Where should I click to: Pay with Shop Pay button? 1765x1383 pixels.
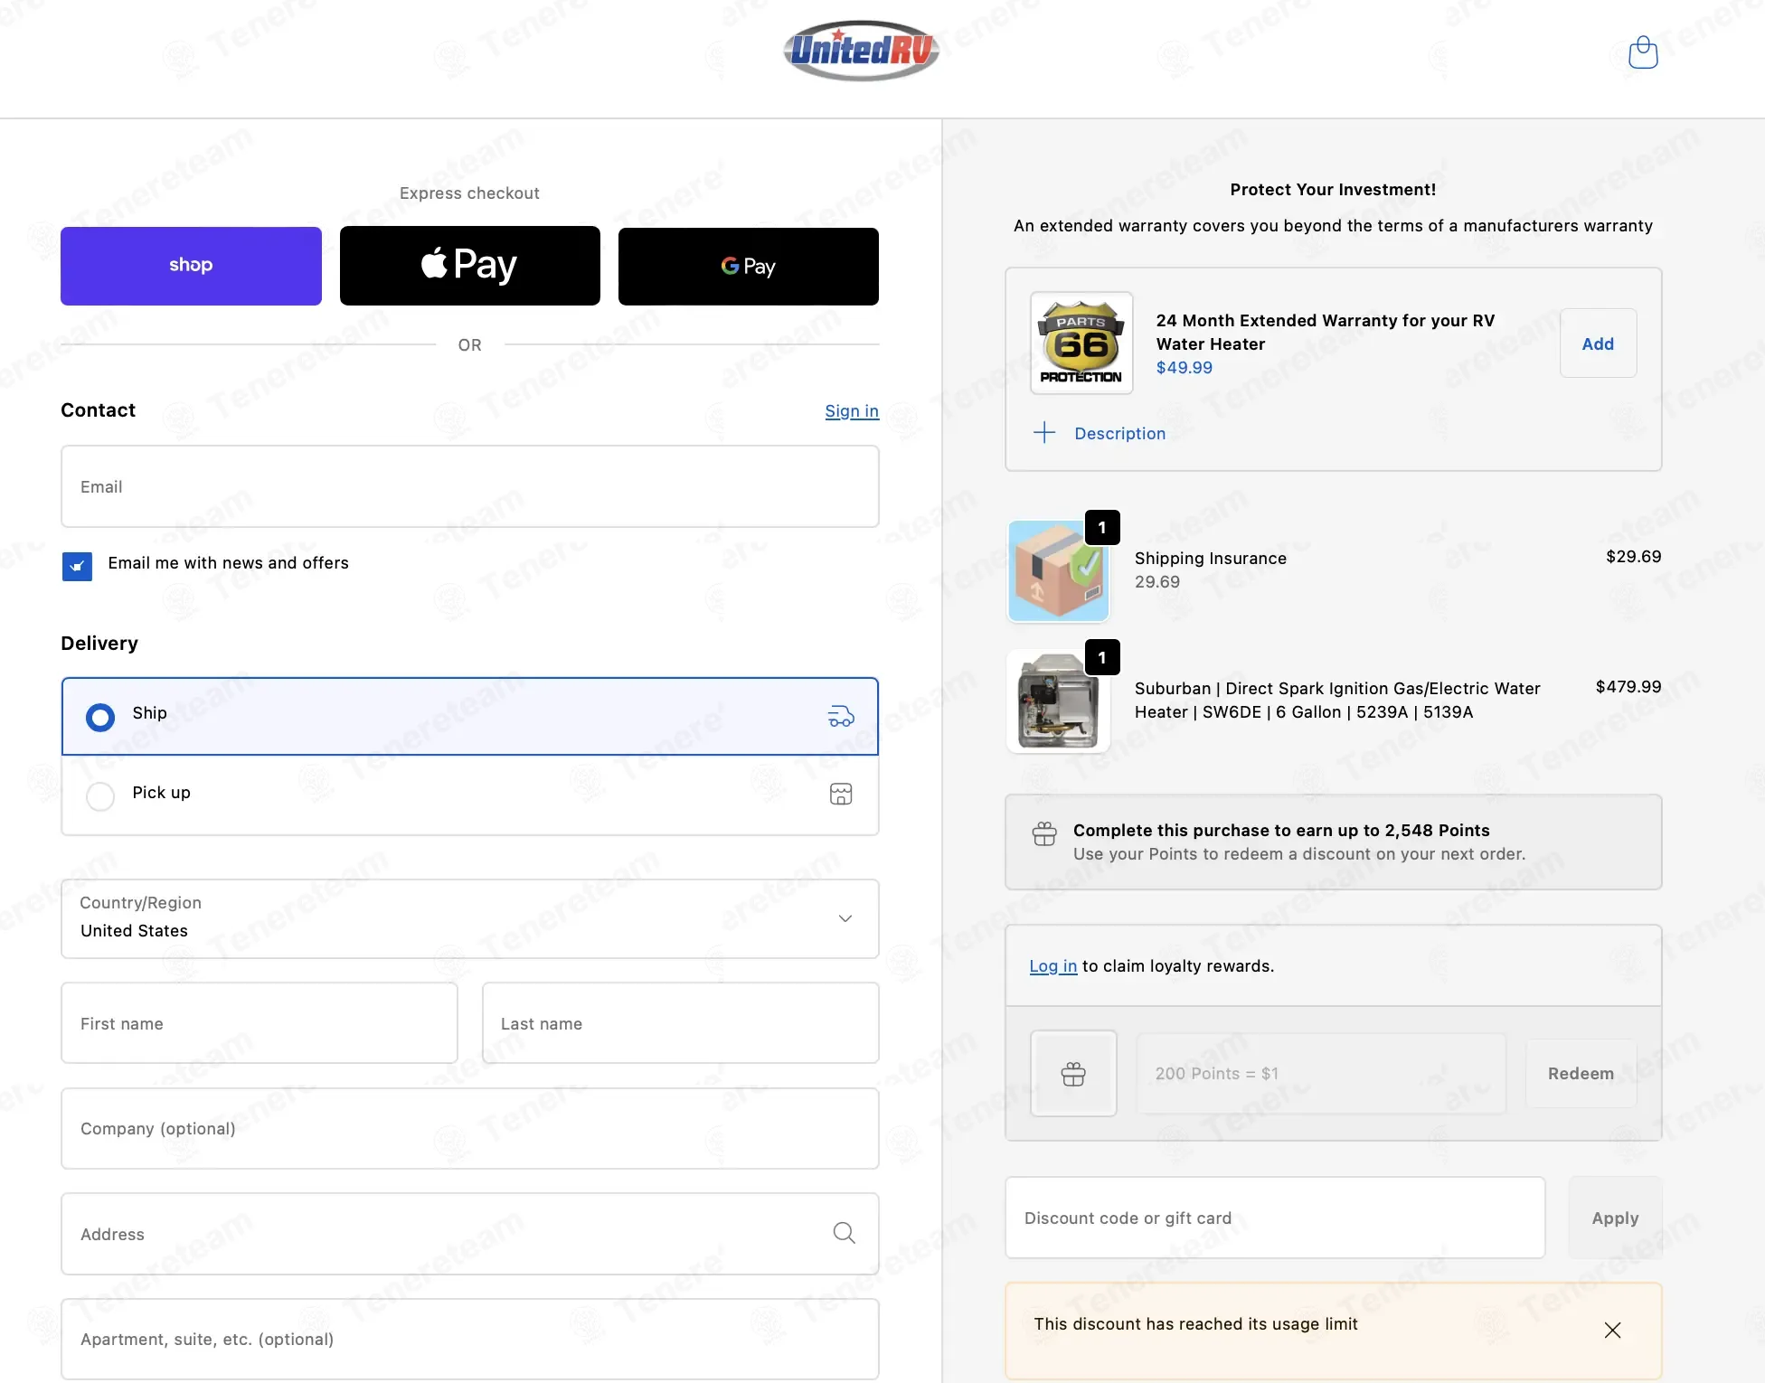(191, 266)
